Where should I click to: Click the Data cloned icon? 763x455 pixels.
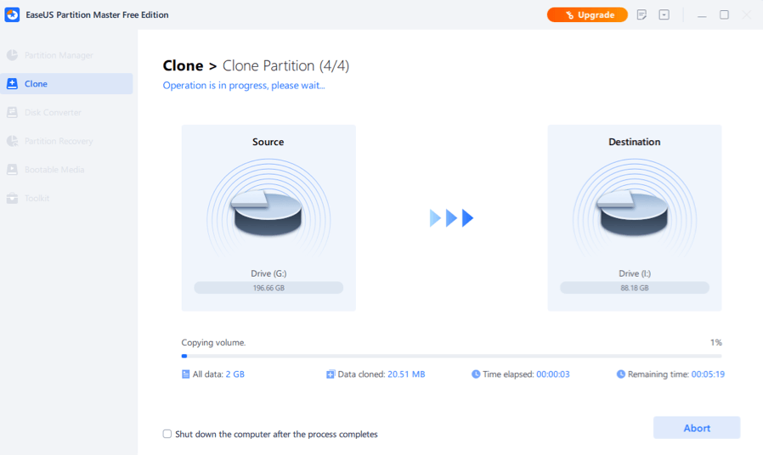pyautogui.click(x=331, y=374)
